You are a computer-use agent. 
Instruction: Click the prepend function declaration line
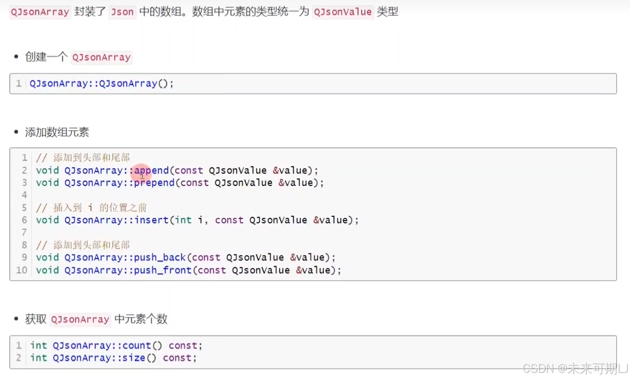[x=180, y=183]
